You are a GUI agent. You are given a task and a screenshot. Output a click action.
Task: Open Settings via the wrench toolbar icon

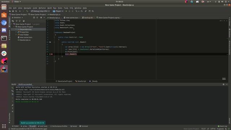(x=86, y=11)
